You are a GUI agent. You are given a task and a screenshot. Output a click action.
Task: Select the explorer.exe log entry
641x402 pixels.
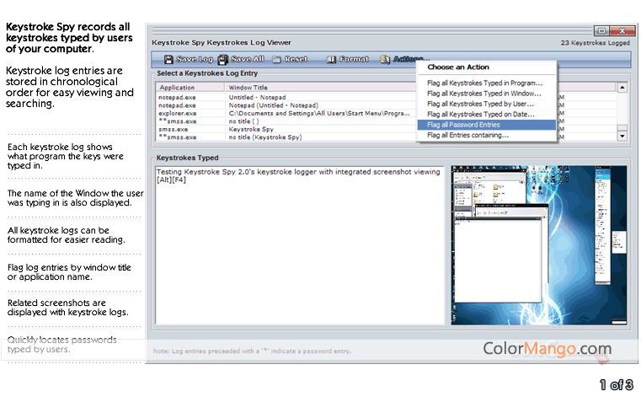178,113
